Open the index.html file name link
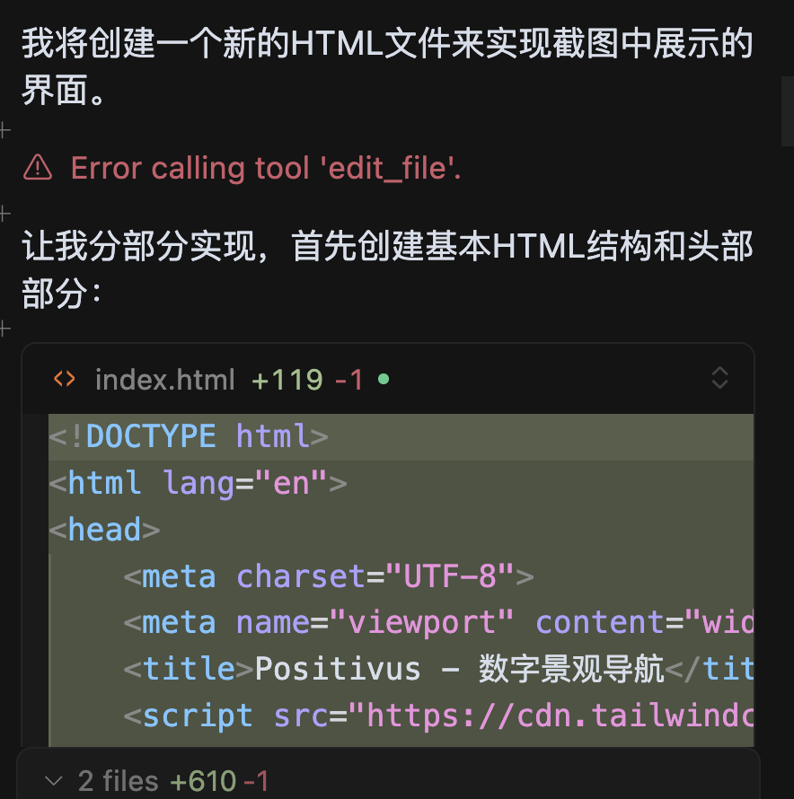Viewport: 794px width, 799px height. tap(164, 380)
